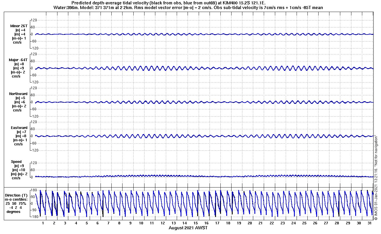Image resolution: width=381 pixels, height=234 pixels.
Task: Click "|m|-|o|= 2" under Speed
Action: point(20,174)
